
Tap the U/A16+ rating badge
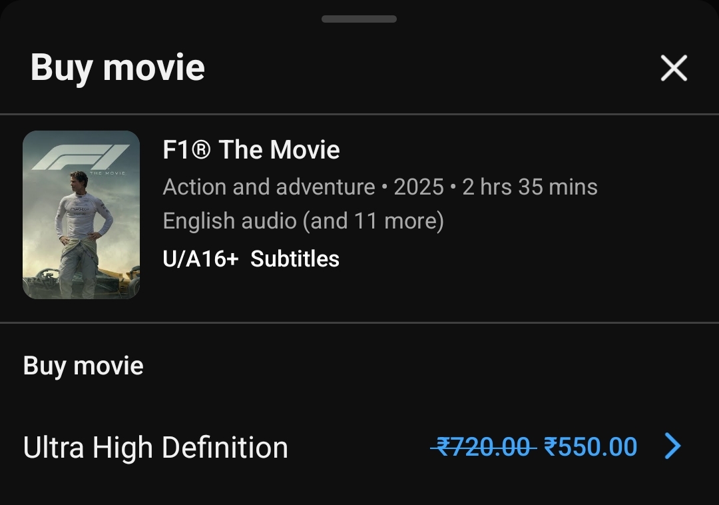200,258
